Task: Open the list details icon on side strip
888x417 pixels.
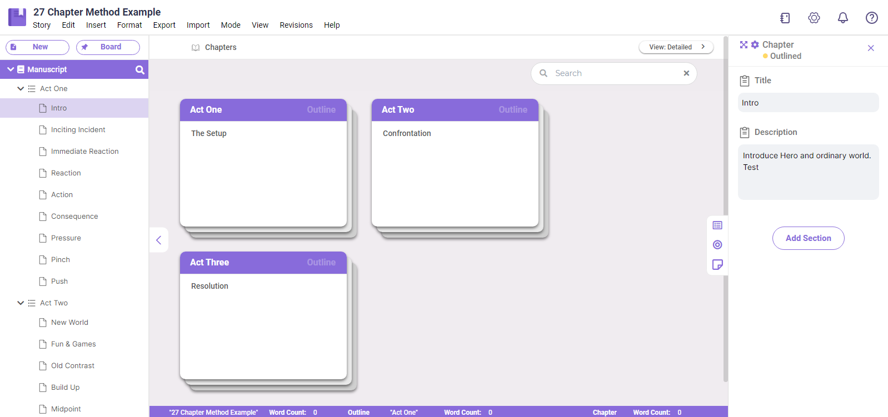Action: coord(717,225)
